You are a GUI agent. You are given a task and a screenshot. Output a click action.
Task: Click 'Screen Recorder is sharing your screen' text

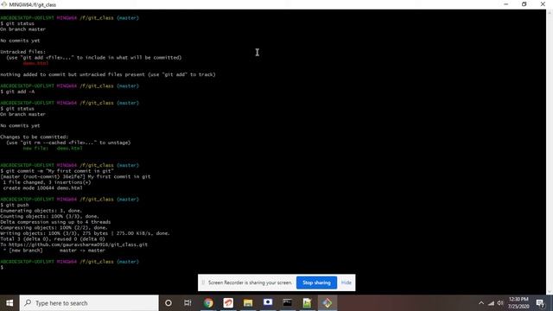click(250, 282)
